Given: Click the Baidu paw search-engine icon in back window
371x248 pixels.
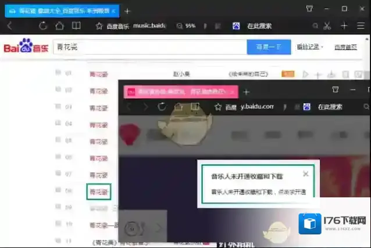Looking at the screenshot, I should click(236, 26).
